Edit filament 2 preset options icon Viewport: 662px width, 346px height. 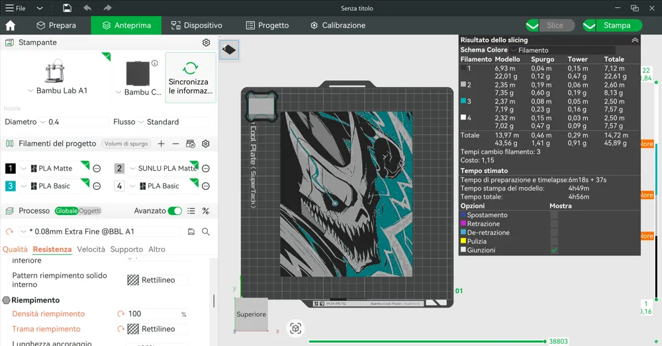click(x=206, y=169)
